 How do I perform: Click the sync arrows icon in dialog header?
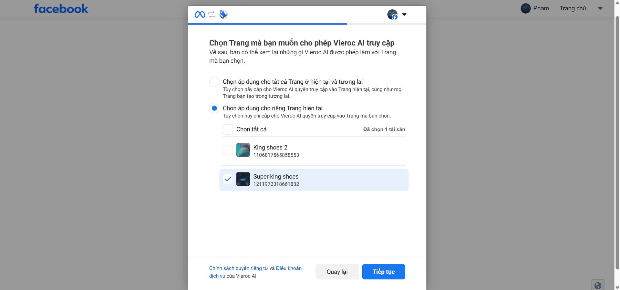(x=212, y=15)
